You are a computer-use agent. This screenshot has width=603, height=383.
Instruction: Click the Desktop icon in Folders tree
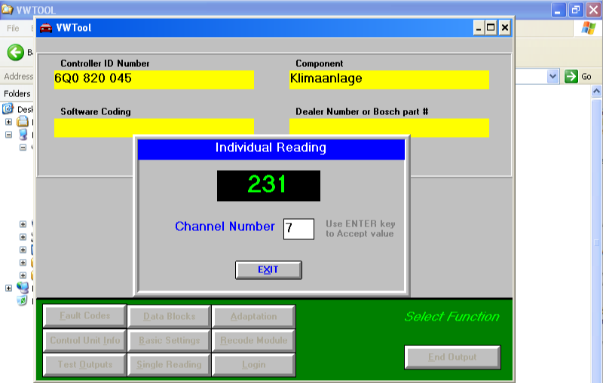[8, 109]
